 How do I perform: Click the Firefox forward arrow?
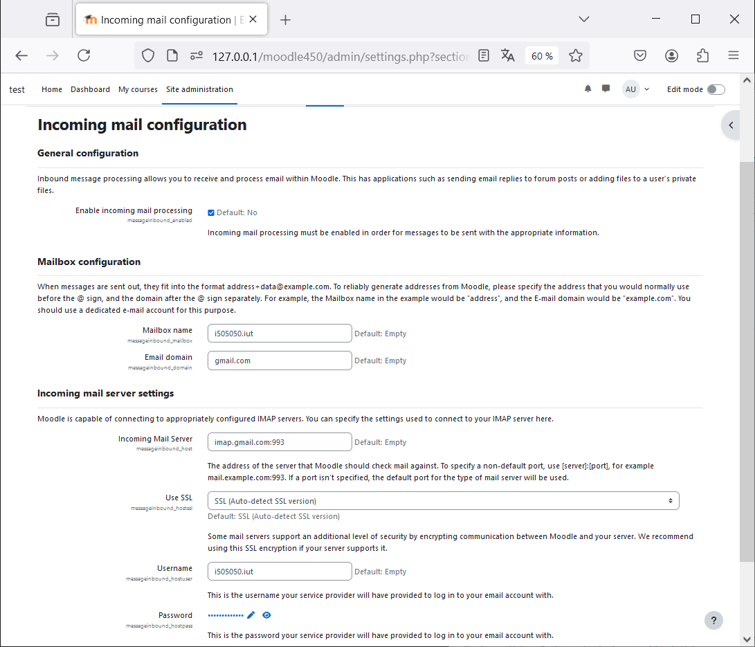(53, 56)
